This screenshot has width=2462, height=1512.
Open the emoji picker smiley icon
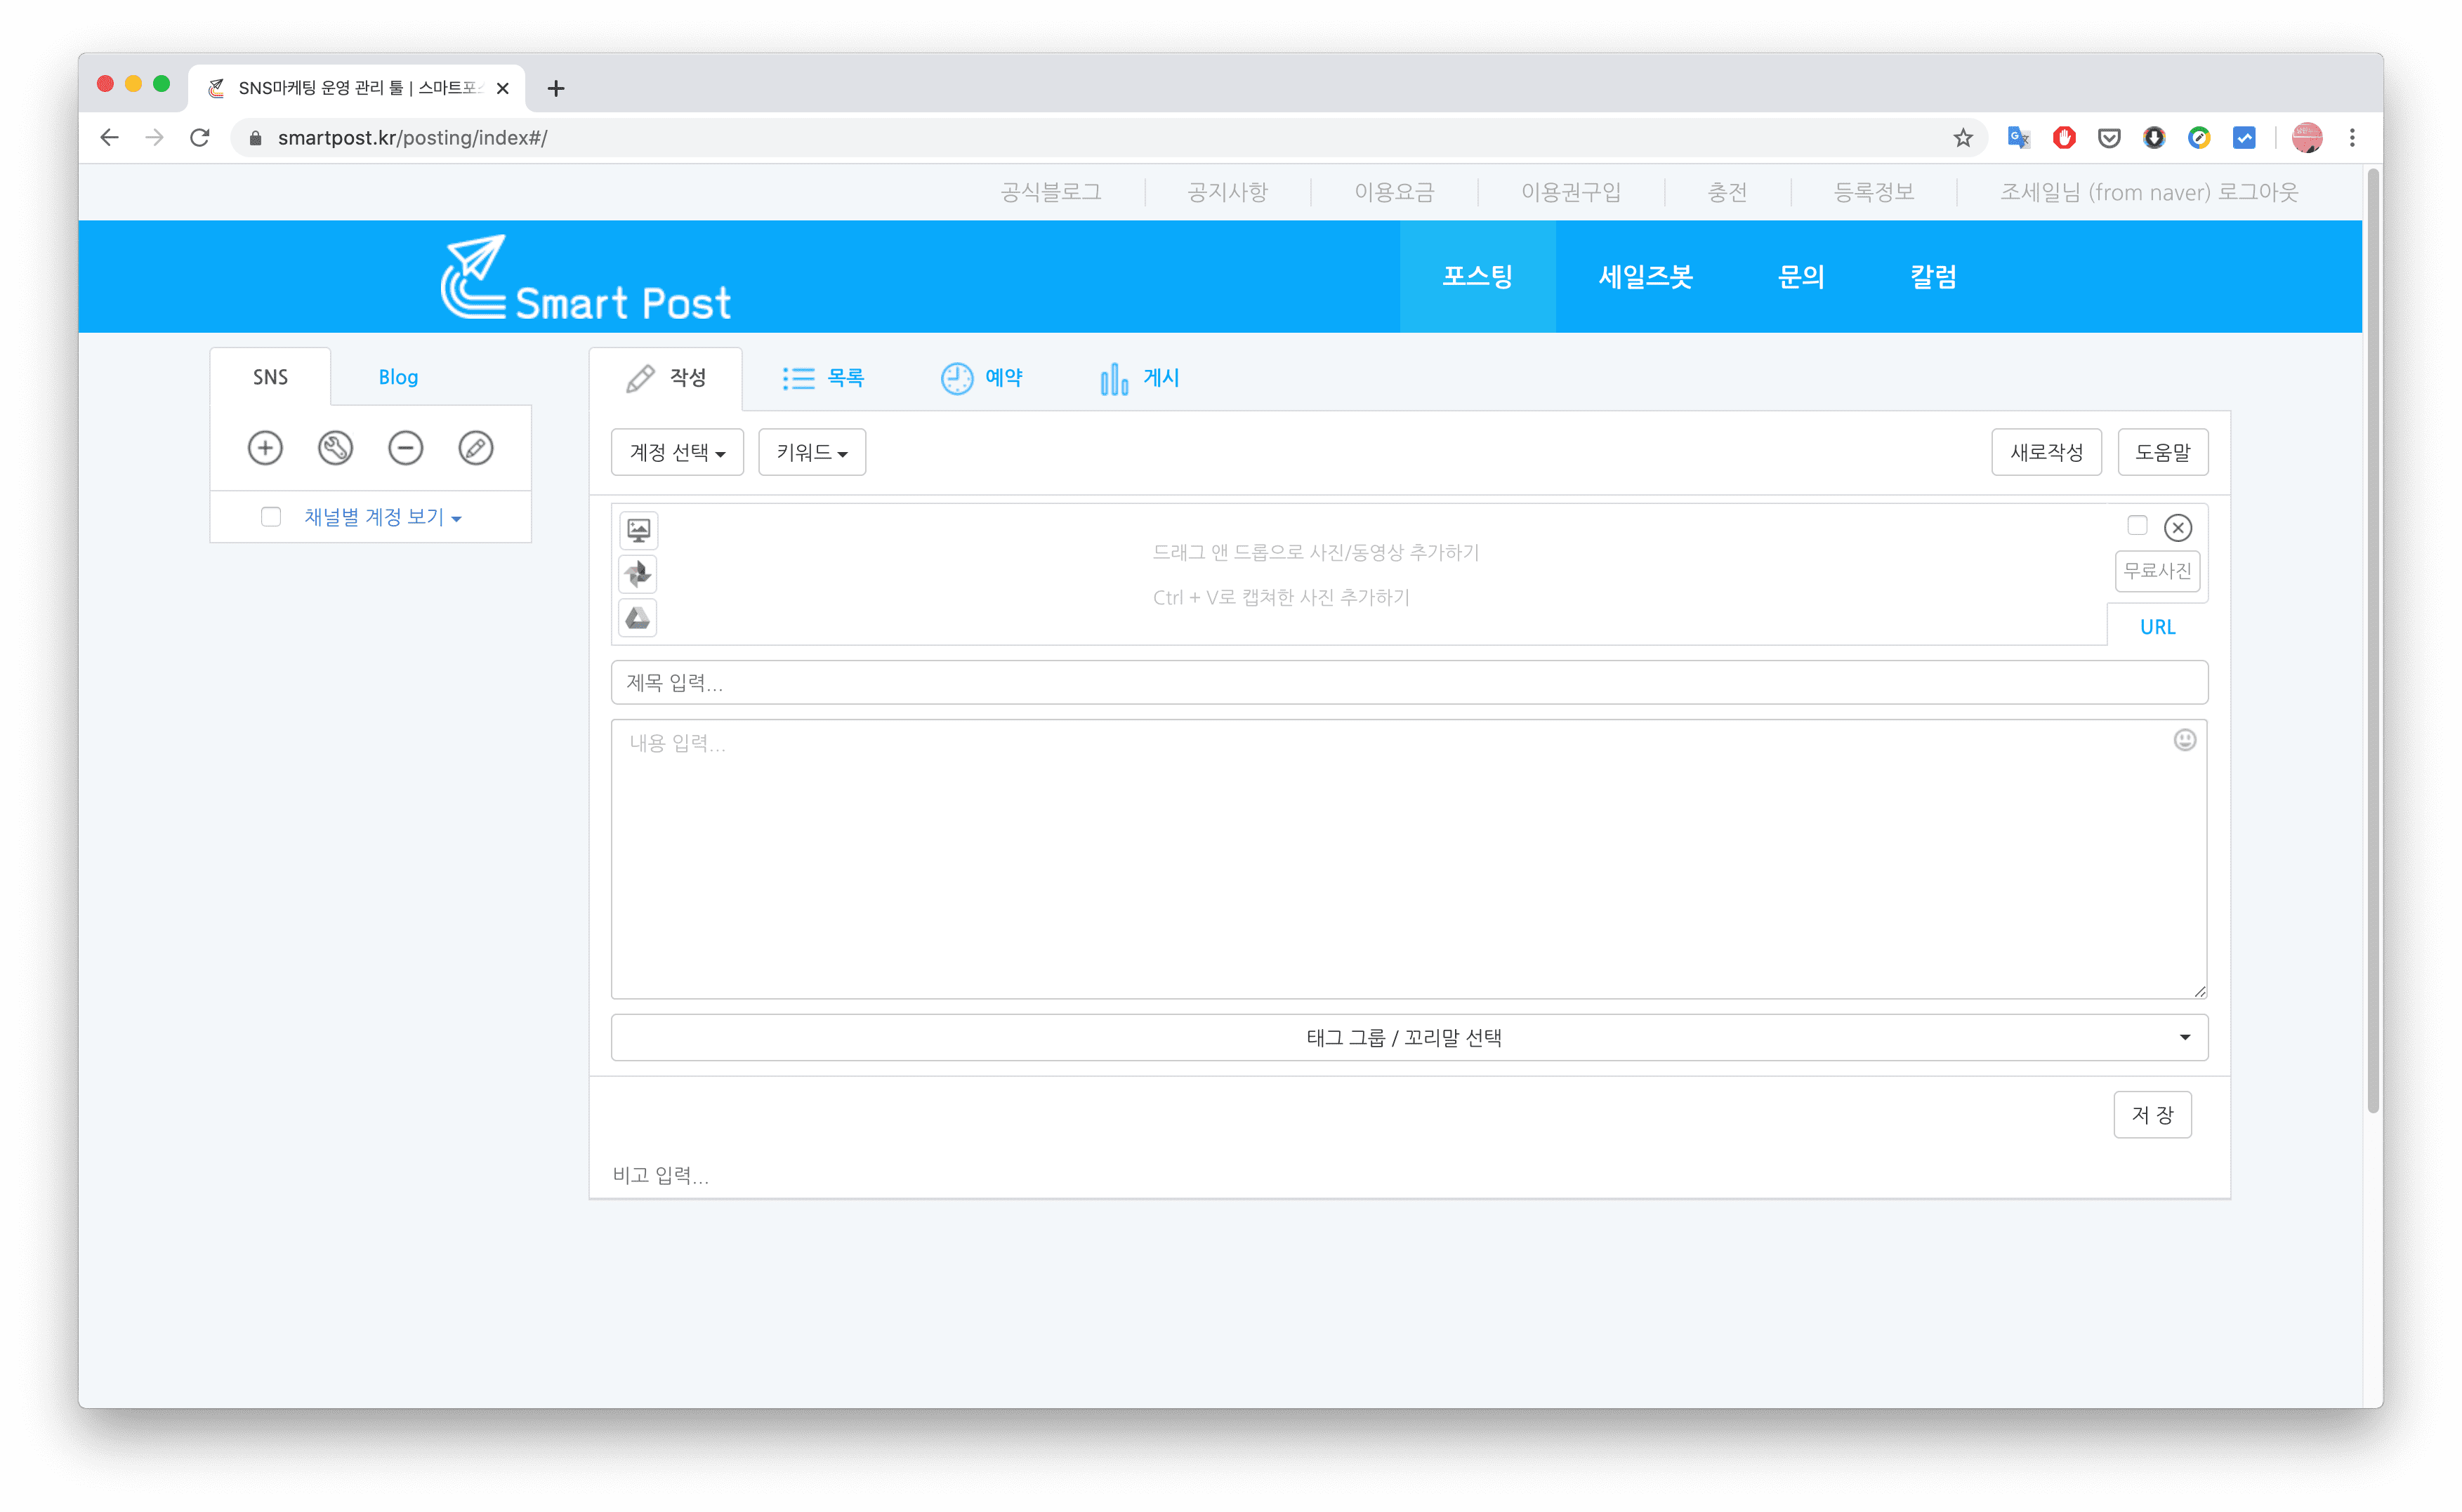point(2184,740)
